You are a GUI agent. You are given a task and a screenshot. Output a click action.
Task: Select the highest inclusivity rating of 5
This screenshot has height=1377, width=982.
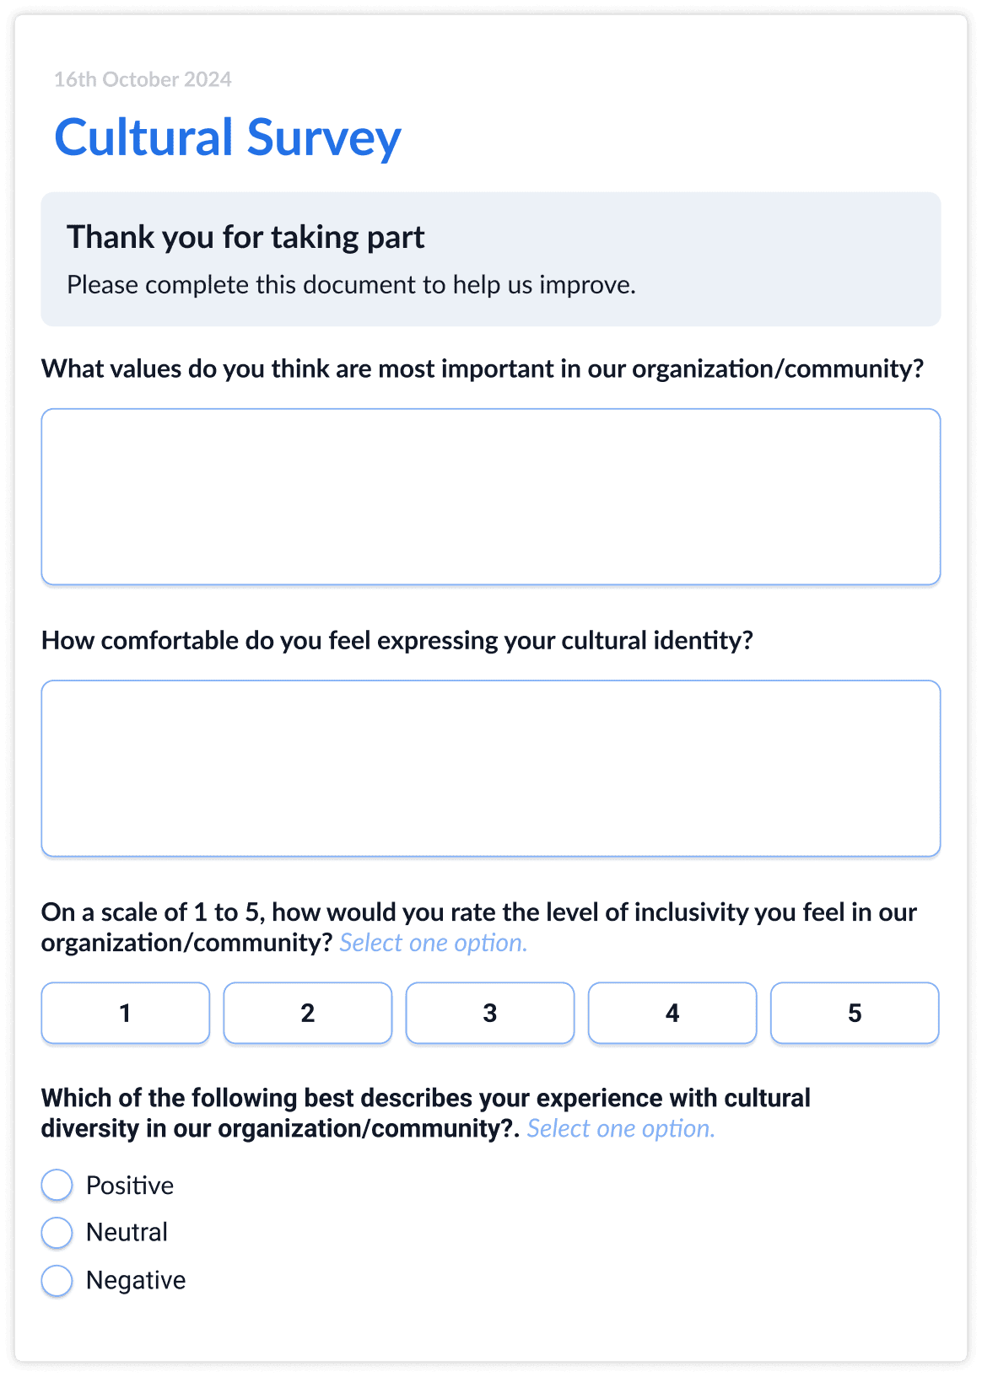click(x=854, y=1014)
